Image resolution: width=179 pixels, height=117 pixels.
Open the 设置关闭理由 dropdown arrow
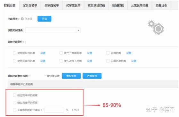tap(78, 30)
